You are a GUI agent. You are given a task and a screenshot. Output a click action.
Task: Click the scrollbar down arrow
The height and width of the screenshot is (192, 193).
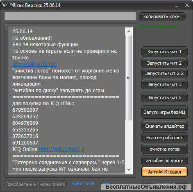point(128,170)
